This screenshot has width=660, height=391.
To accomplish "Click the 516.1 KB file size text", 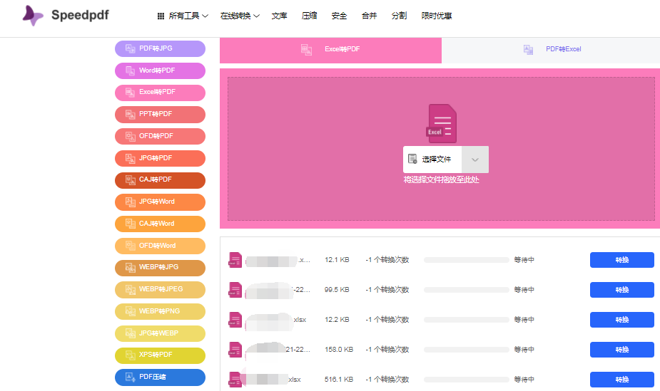I will [339, 379].
